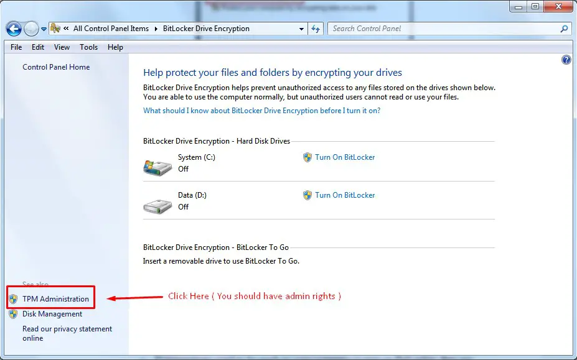This screenshot has height=360, width=577.
Task: Open the Help menu
Action: pyautogui.click(x=115, y=47)
